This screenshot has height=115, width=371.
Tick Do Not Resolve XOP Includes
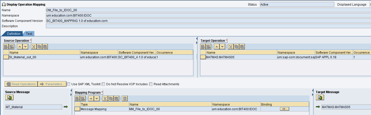pyautogui.click(x=103, y=84)
